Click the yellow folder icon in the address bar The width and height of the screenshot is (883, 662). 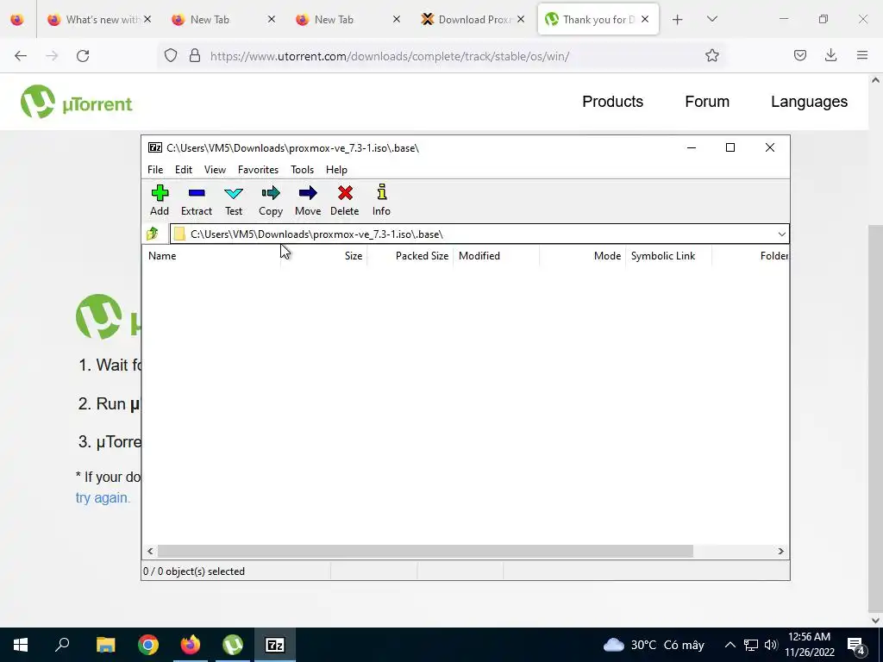point(179,234)
